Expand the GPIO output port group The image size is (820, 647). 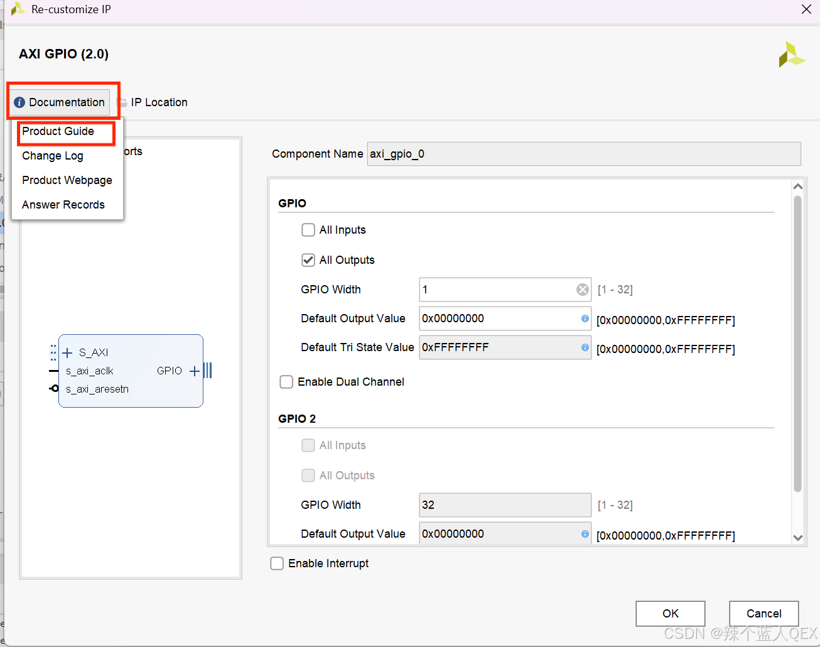click(x=193, y=371)
